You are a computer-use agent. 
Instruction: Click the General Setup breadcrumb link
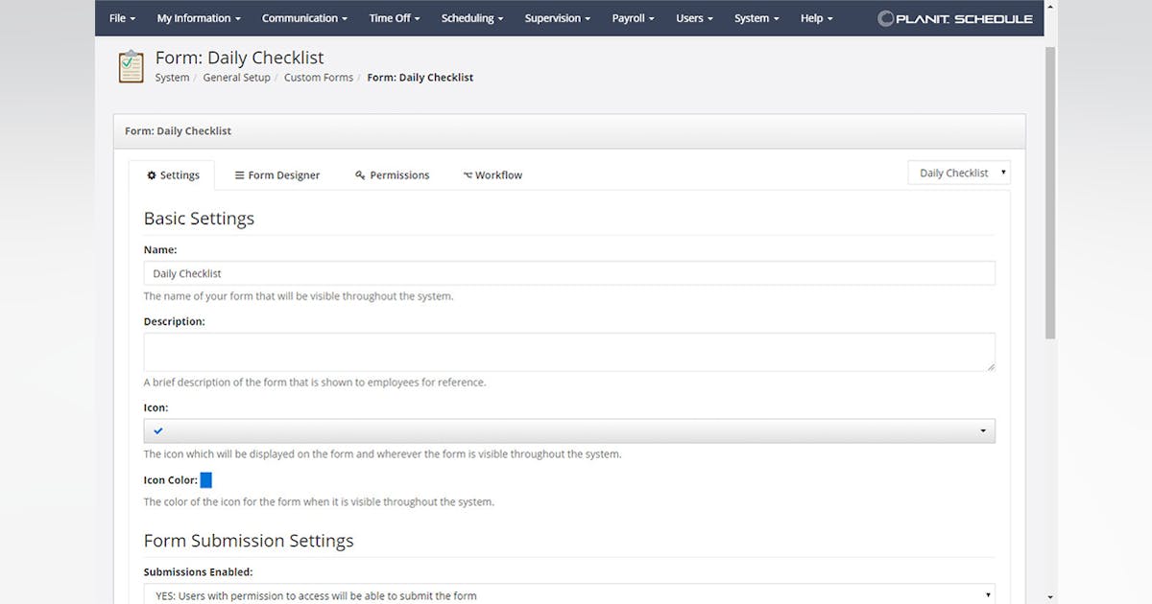coord(236,77)
